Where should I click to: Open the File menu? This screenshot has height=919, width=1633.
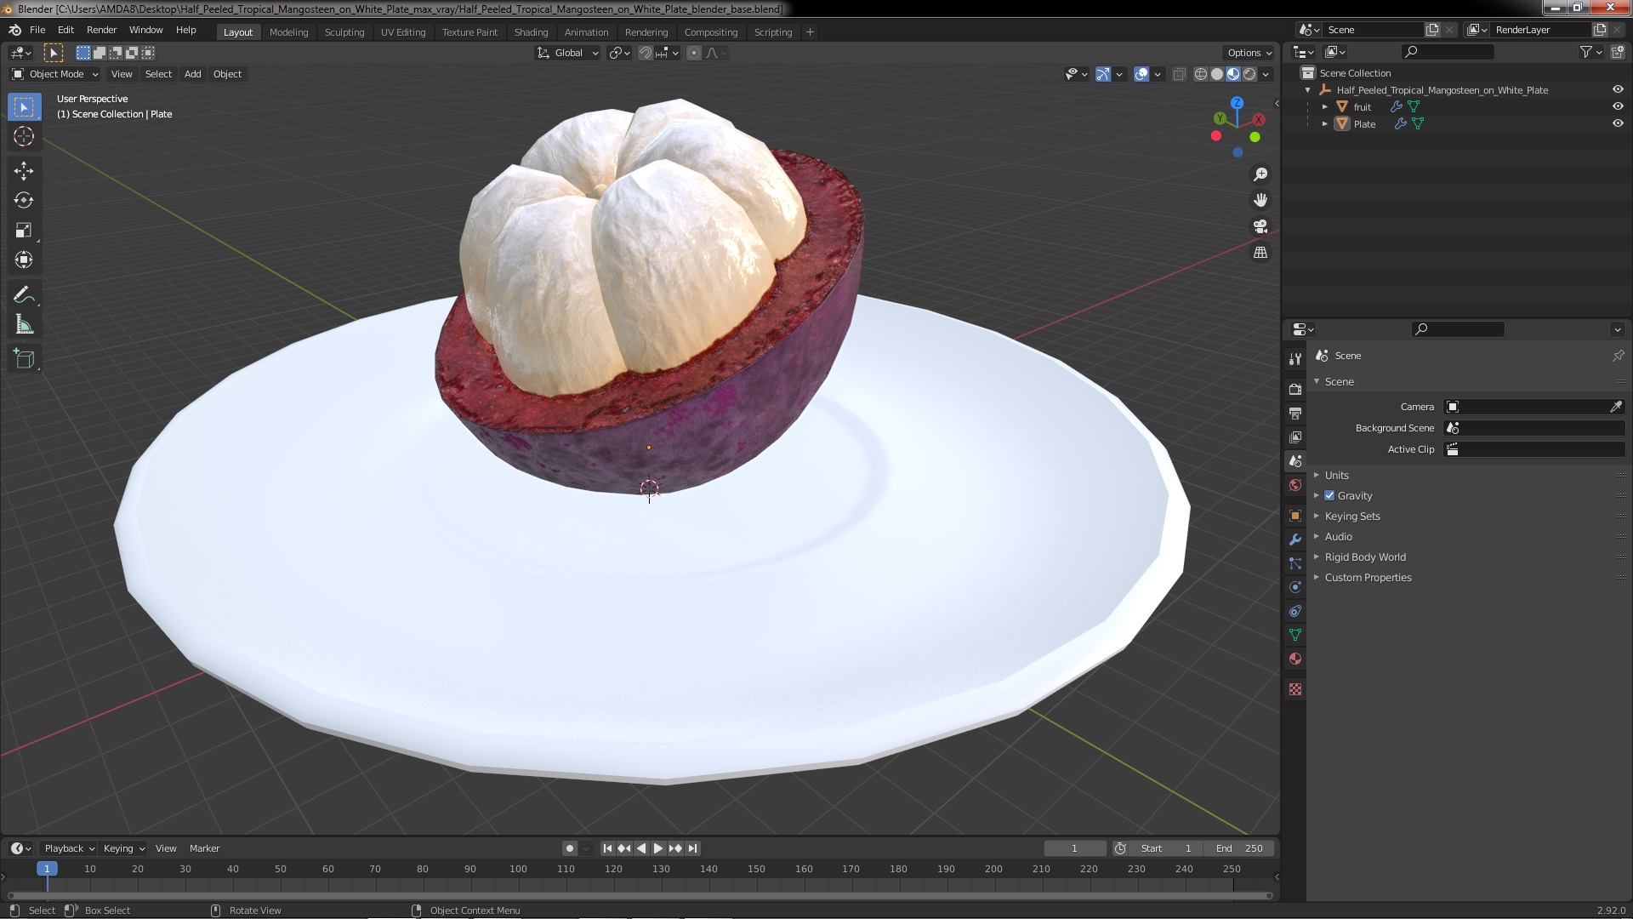click(x=37, y=30)
